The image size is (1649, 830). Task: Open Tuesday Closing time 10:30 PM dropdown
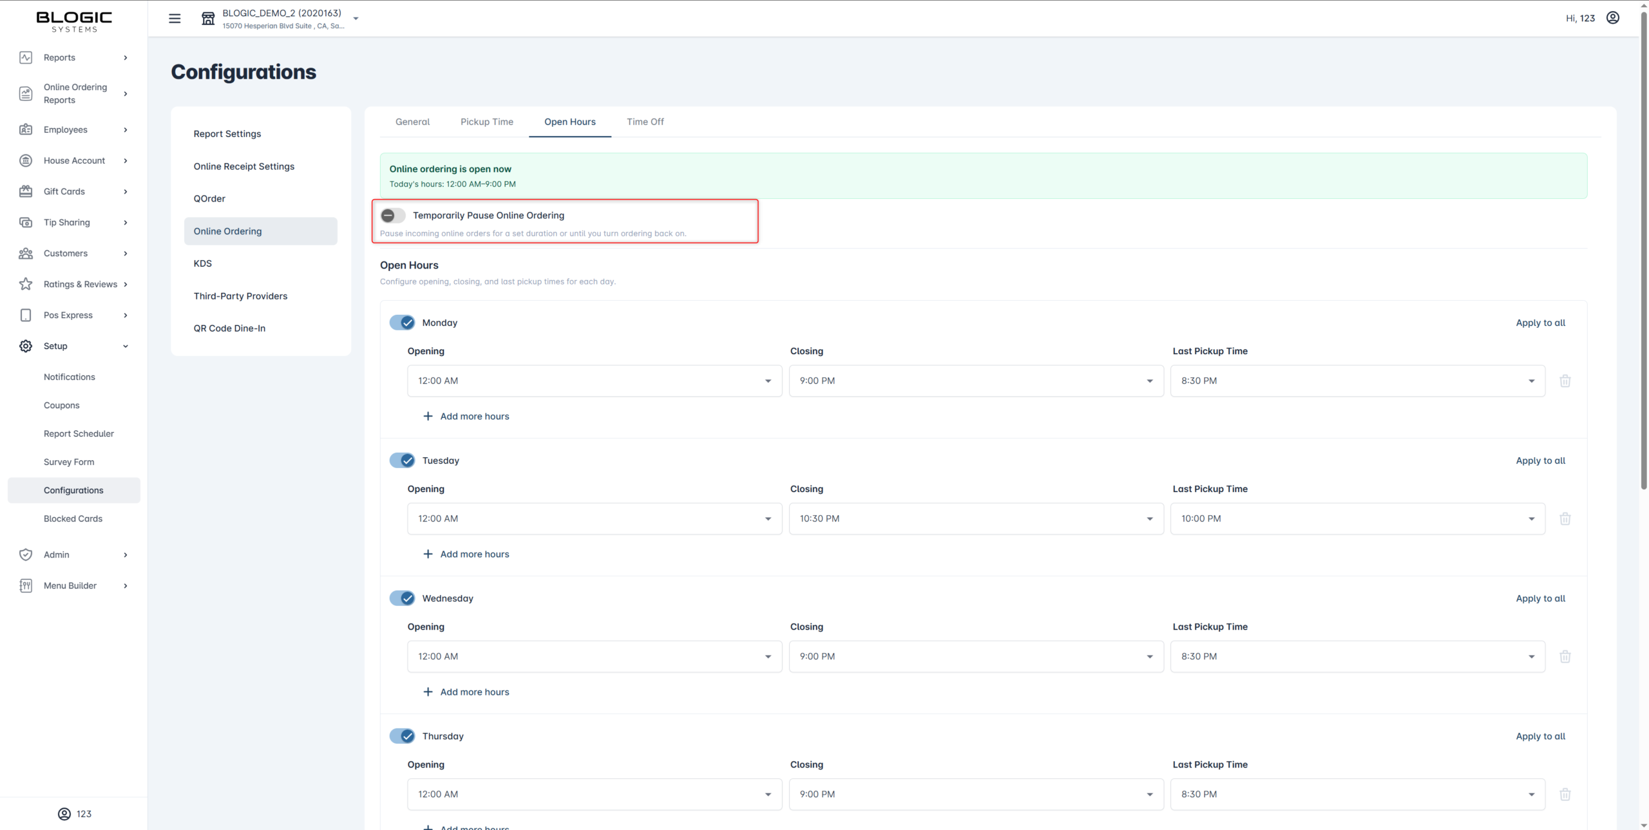tap(976, 518)
